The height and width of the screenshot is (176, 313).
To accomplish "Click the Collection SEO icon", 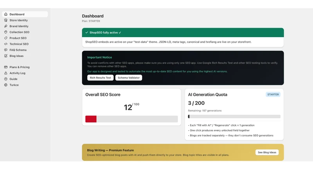I will click(x=6, y=32).
